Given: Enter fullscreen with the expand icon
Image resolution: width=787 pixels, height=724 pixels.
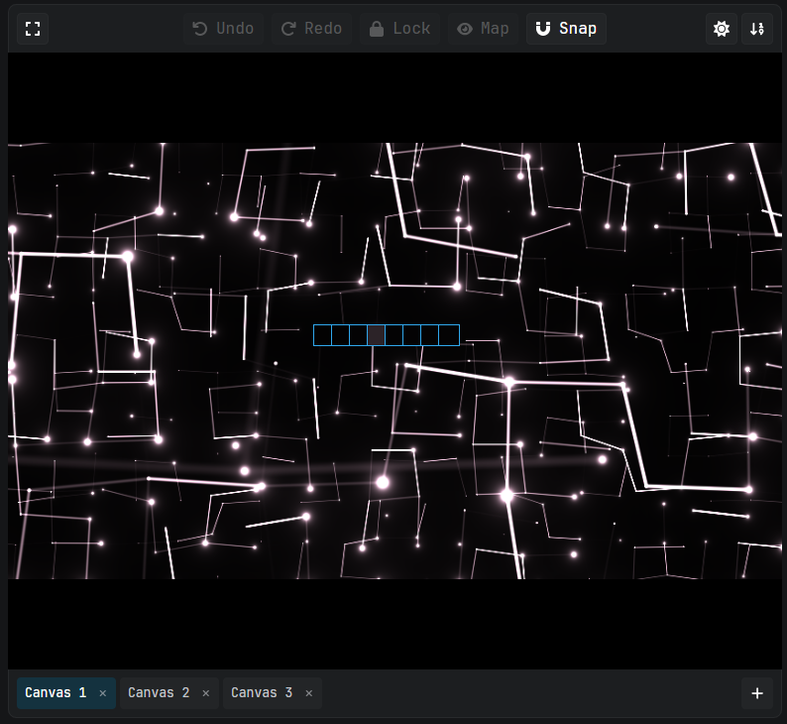Looking at the screenshot, I should (33, 29).
